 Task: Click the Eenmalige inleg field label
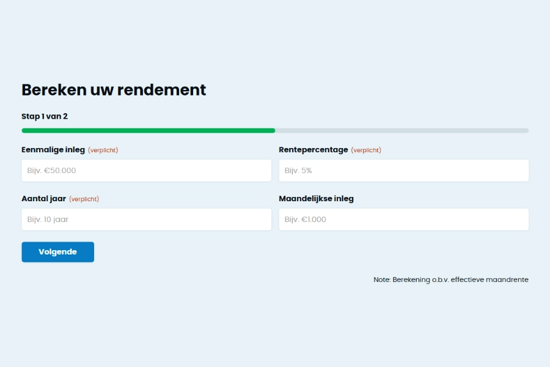(x=52, y=149)
